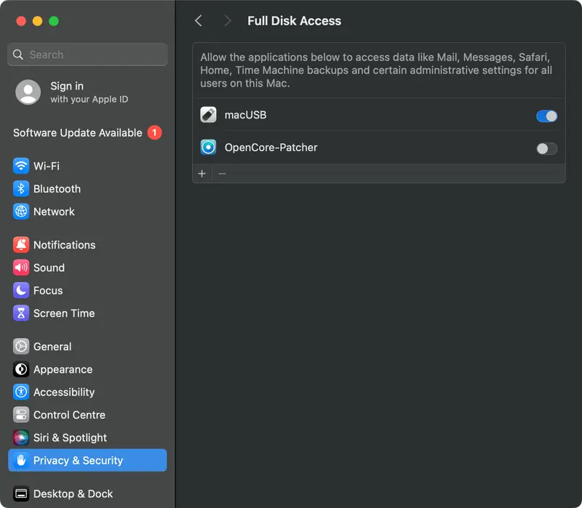The width and height of the screenshot is (582, 508).
Task: Enable Full Disk Access for OpenCore-Patcher
Action: [545, 148]
